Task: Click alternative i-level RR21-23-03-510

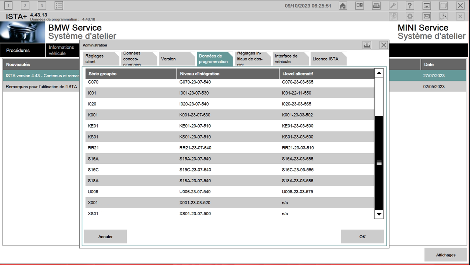Action: click(298, 148)
